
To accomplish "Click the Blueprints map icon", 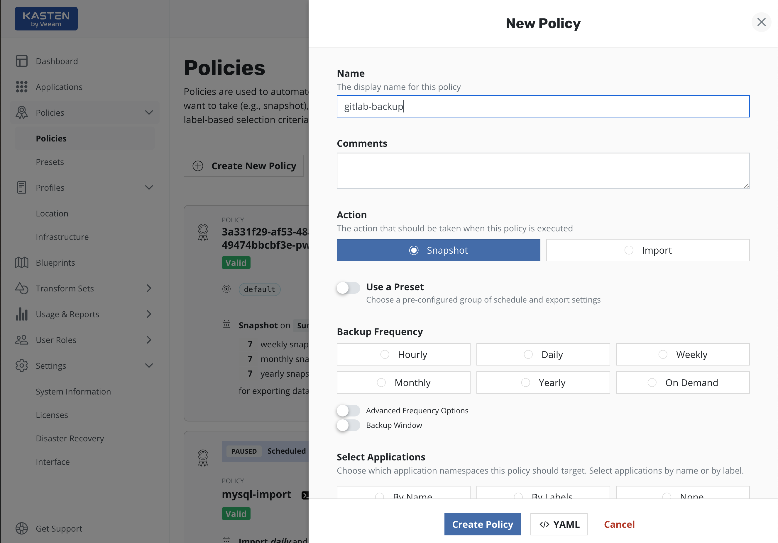I will (21, 262).
